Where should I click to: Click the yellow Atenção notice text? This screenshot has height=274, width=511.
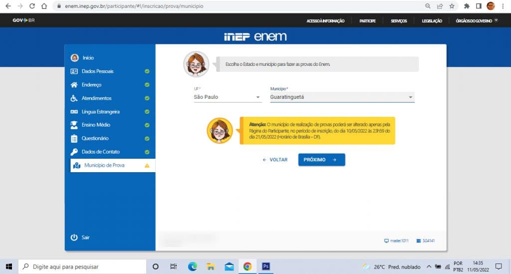(319, 131)
